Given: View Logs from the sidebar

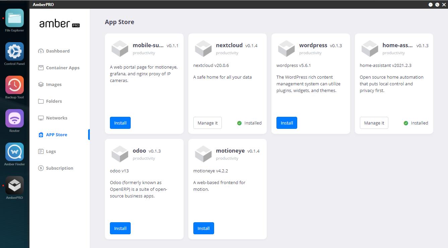Looking at the screenshot, I should coord(51,151).
